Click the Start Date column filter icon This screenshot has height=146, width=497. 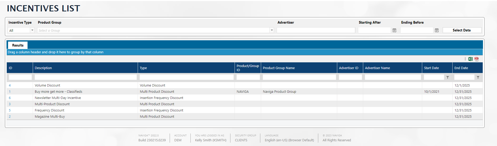point(448,77)
